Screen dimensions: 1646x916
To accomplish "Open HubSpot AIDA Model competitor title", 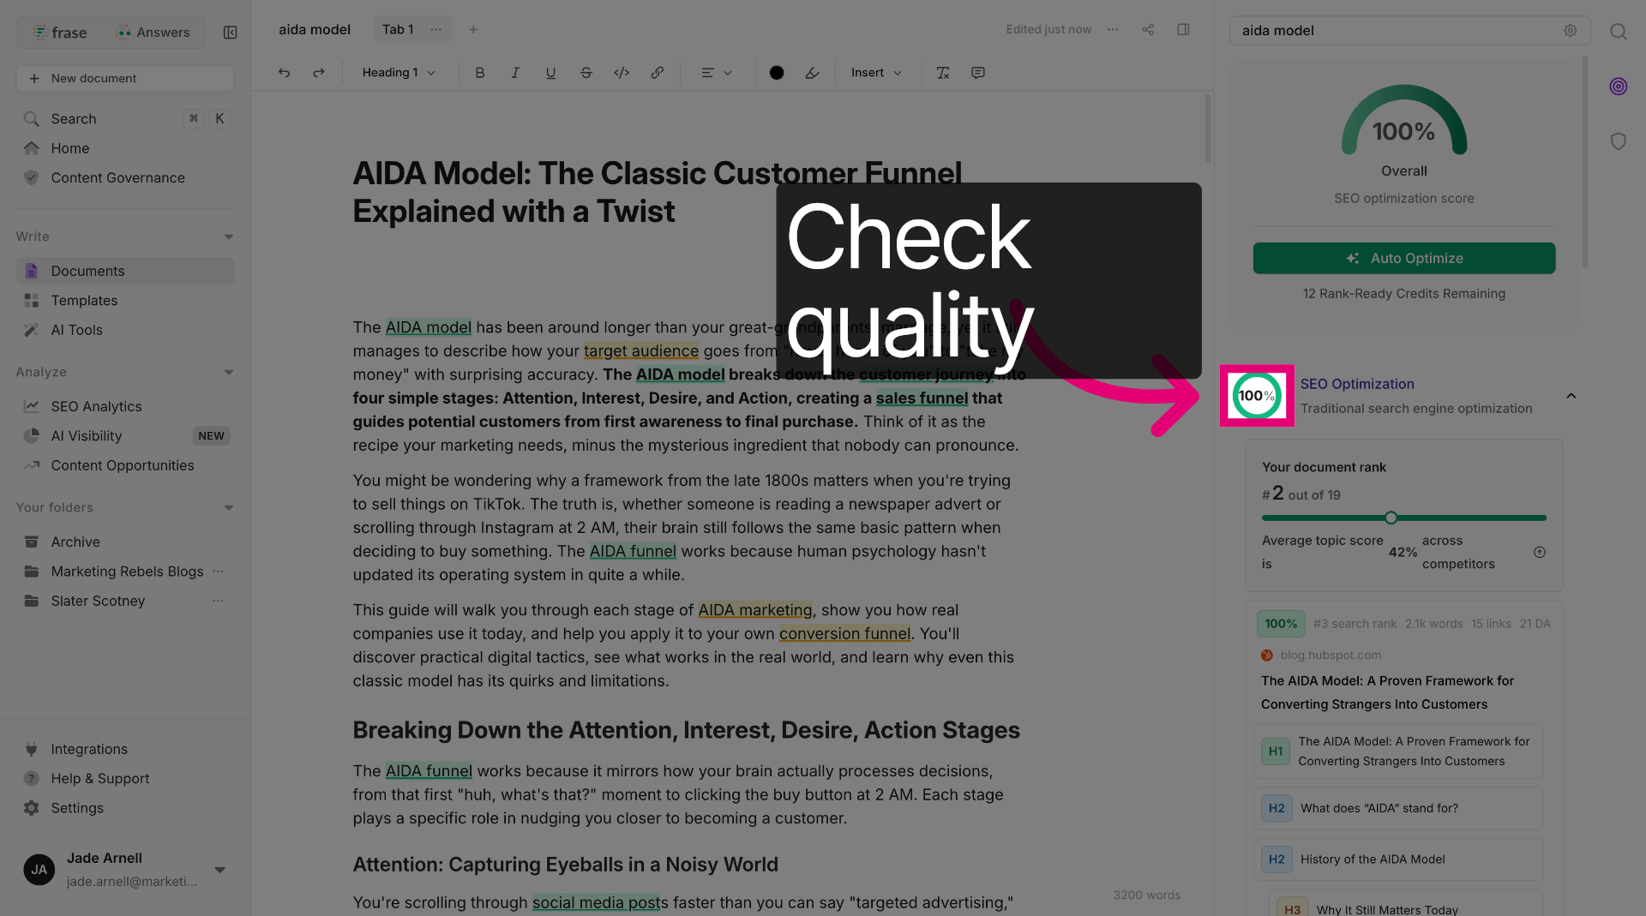I will [x=1387, y=692].
